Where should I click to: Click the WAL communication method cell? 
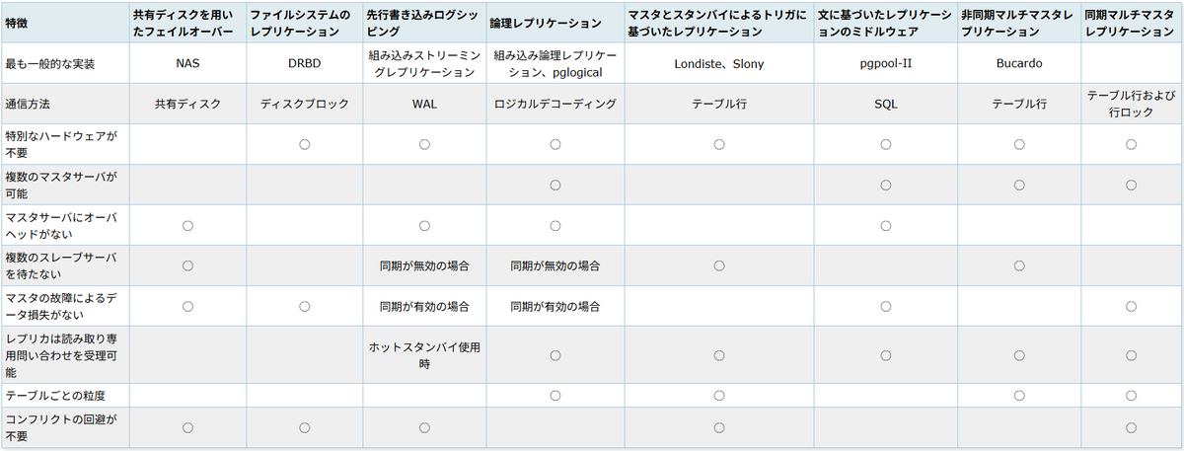[424, 104]
